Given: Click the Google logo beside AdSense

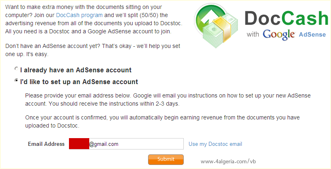Looking at the screenshot, I should [x=279, y=35].
